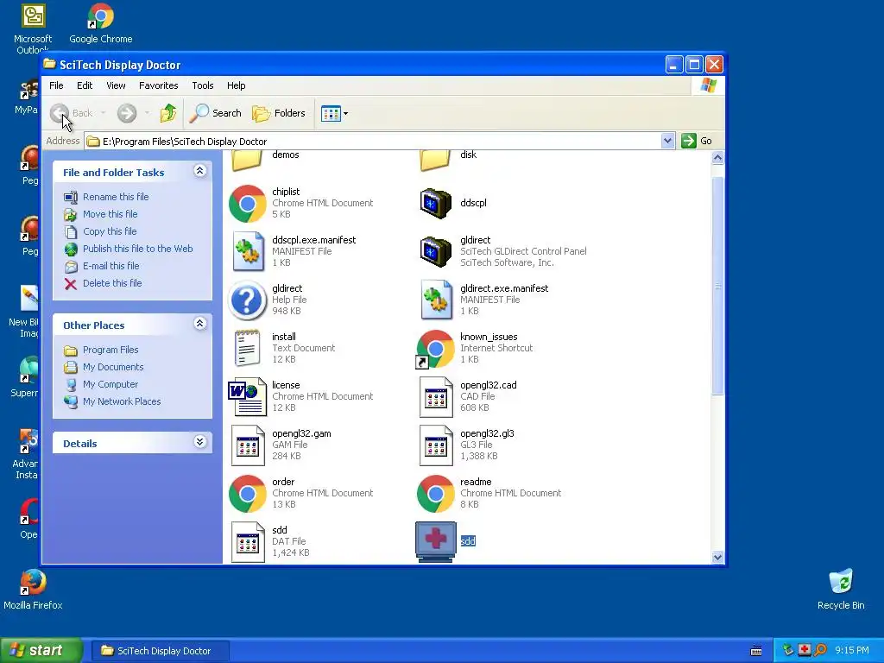Select the install text document icon
The image size is (884, 663).
(247, 349)
